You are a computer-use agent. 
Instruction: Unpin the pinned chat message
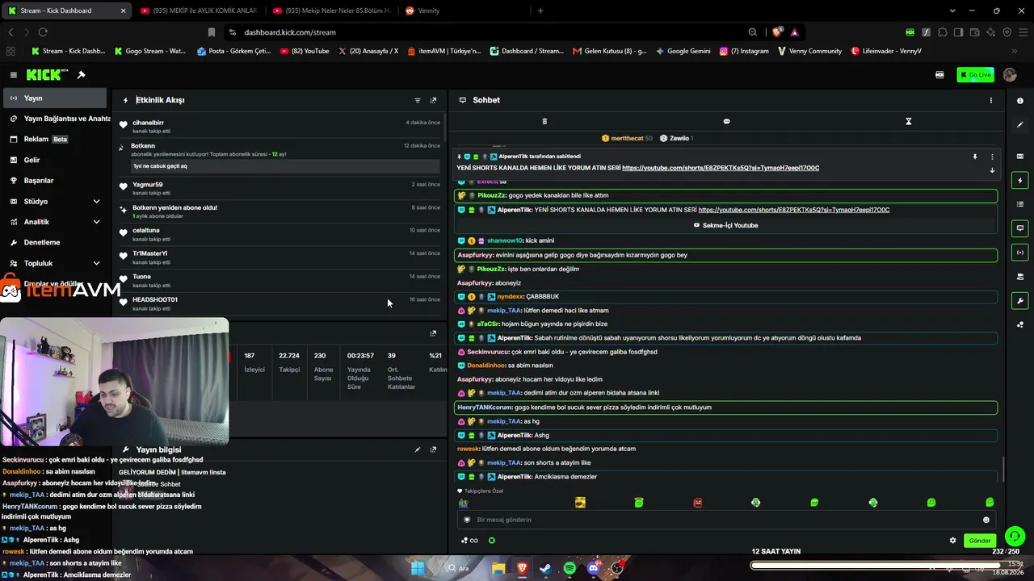pyautogui.click(x=975, y=157)
